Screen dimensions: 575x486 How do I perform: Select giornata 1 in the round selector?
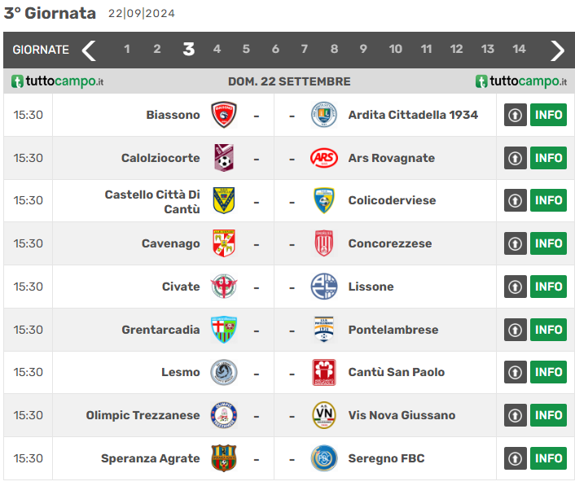tap(127, 50)
